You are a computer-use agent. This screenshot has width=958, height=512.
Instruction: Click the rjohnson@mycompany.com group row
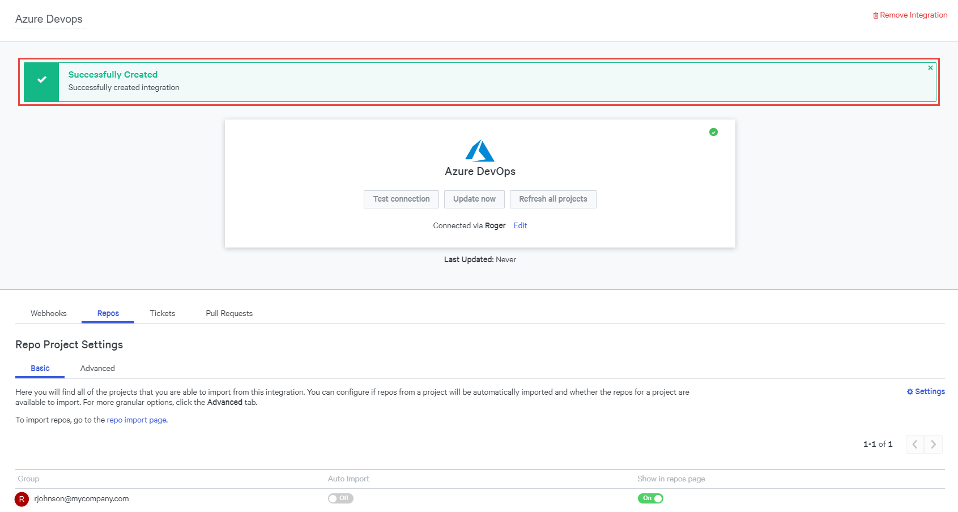(x=480, y=499)
